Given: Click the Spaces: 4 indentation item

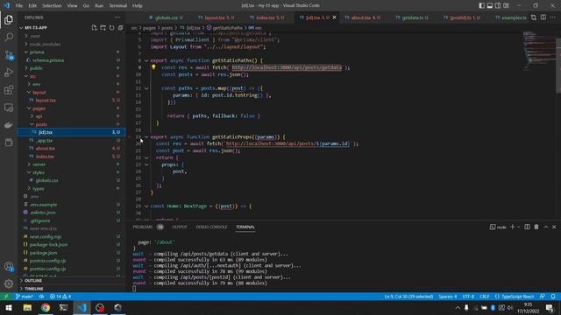Looking at the screenshot, I should (448, 297).
